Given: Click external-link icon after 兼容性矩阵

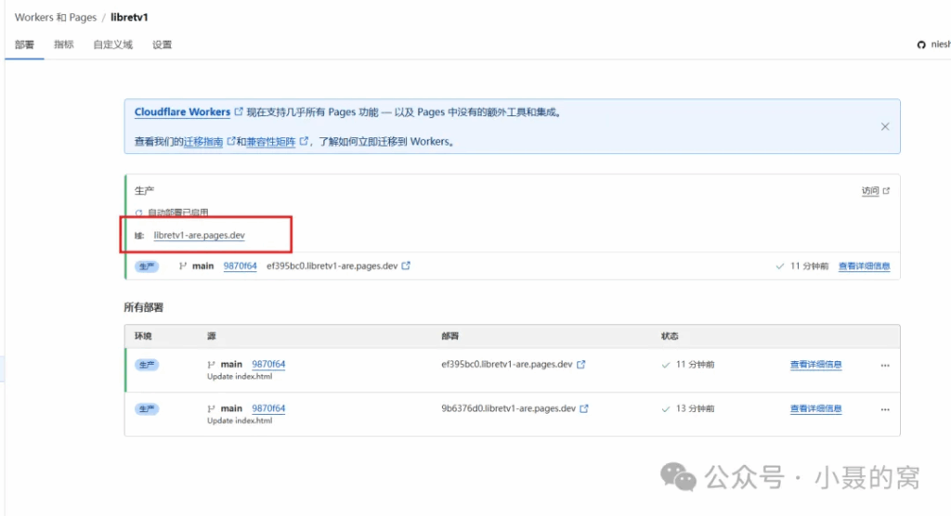Looking at the screenshot, I should [x=304, y=141].
